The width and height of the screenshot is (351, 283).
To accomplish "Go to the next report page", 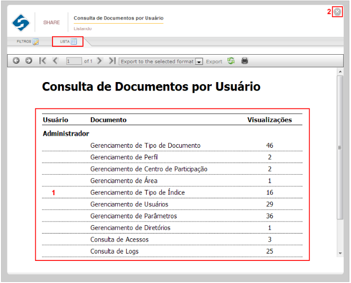I will pos(100,60).
